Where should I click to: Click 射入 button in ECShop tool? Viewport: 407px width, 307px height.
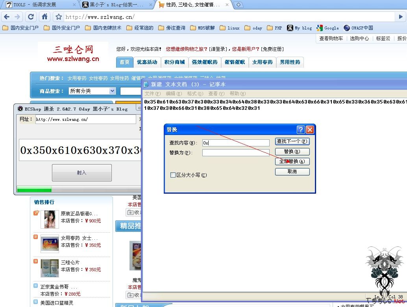[x=82, y=172]
